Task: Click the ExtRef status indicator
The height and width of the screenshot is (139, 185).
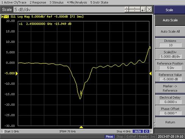Action: click(131, 137)
